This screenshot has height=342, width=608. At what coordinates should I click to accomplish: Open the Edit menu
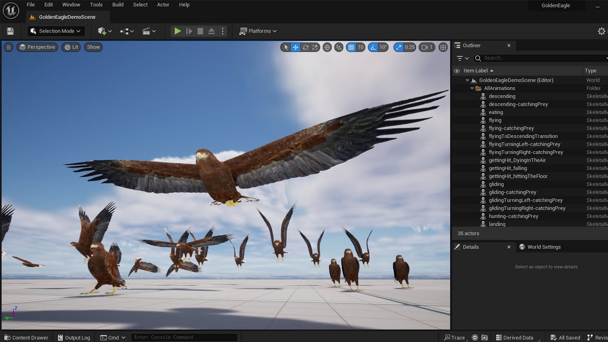coord(48,5)
